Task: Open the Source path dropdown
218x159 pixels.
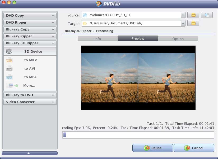Action: [183, 15]
